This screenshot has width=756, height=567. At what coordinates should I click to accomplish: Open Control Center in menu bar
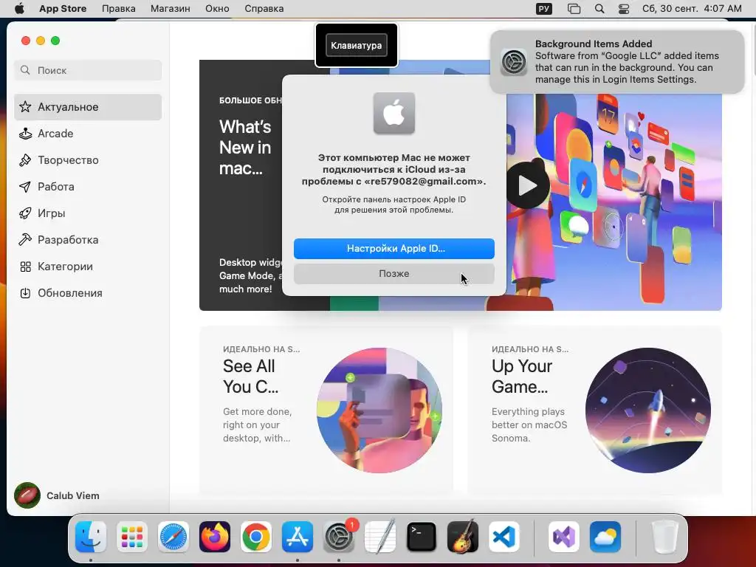(x=623, y=9)
